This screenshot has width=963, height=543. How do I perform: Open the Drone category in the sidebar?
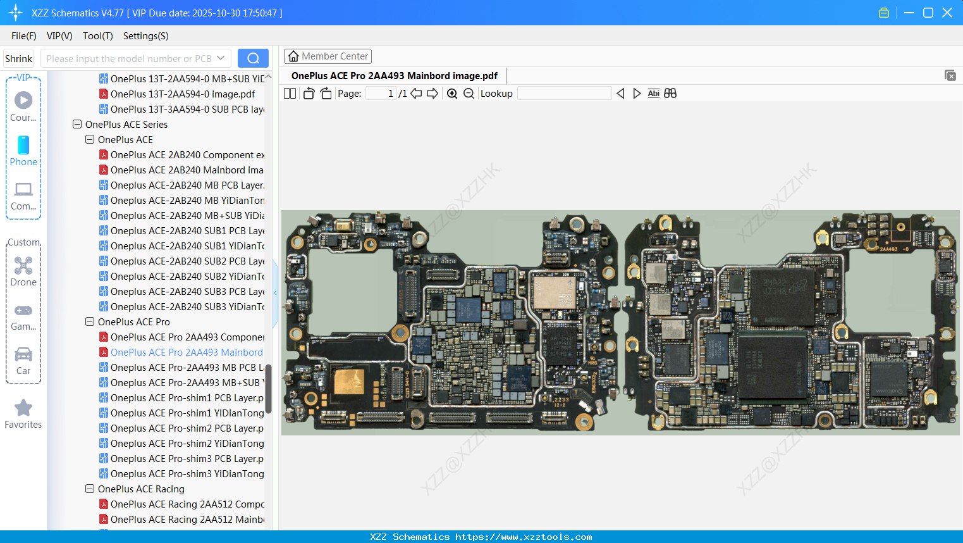[x=23, y=271]
